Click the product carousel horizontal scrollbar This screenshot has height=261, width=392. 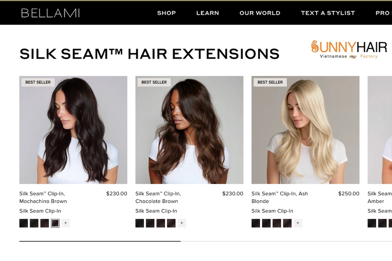205,241
